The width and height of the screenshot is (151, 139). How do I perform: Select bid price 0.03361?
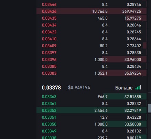pos(49,104)
